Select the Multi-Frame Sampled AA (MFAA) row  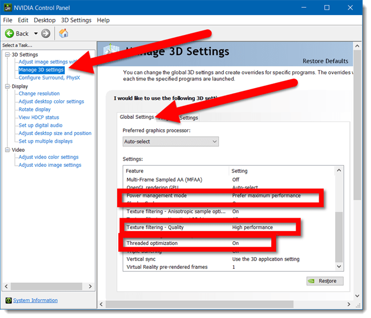pyautogui.click(x=228, y=180)
